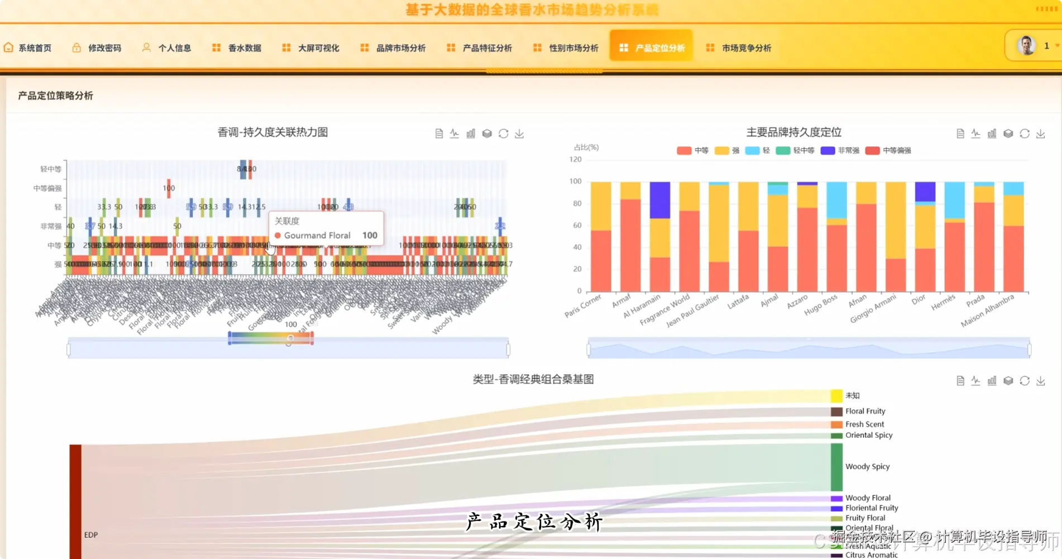Open the Sankey chart's data view
This screenshot has width=1062, height=559.
point(960,380)
